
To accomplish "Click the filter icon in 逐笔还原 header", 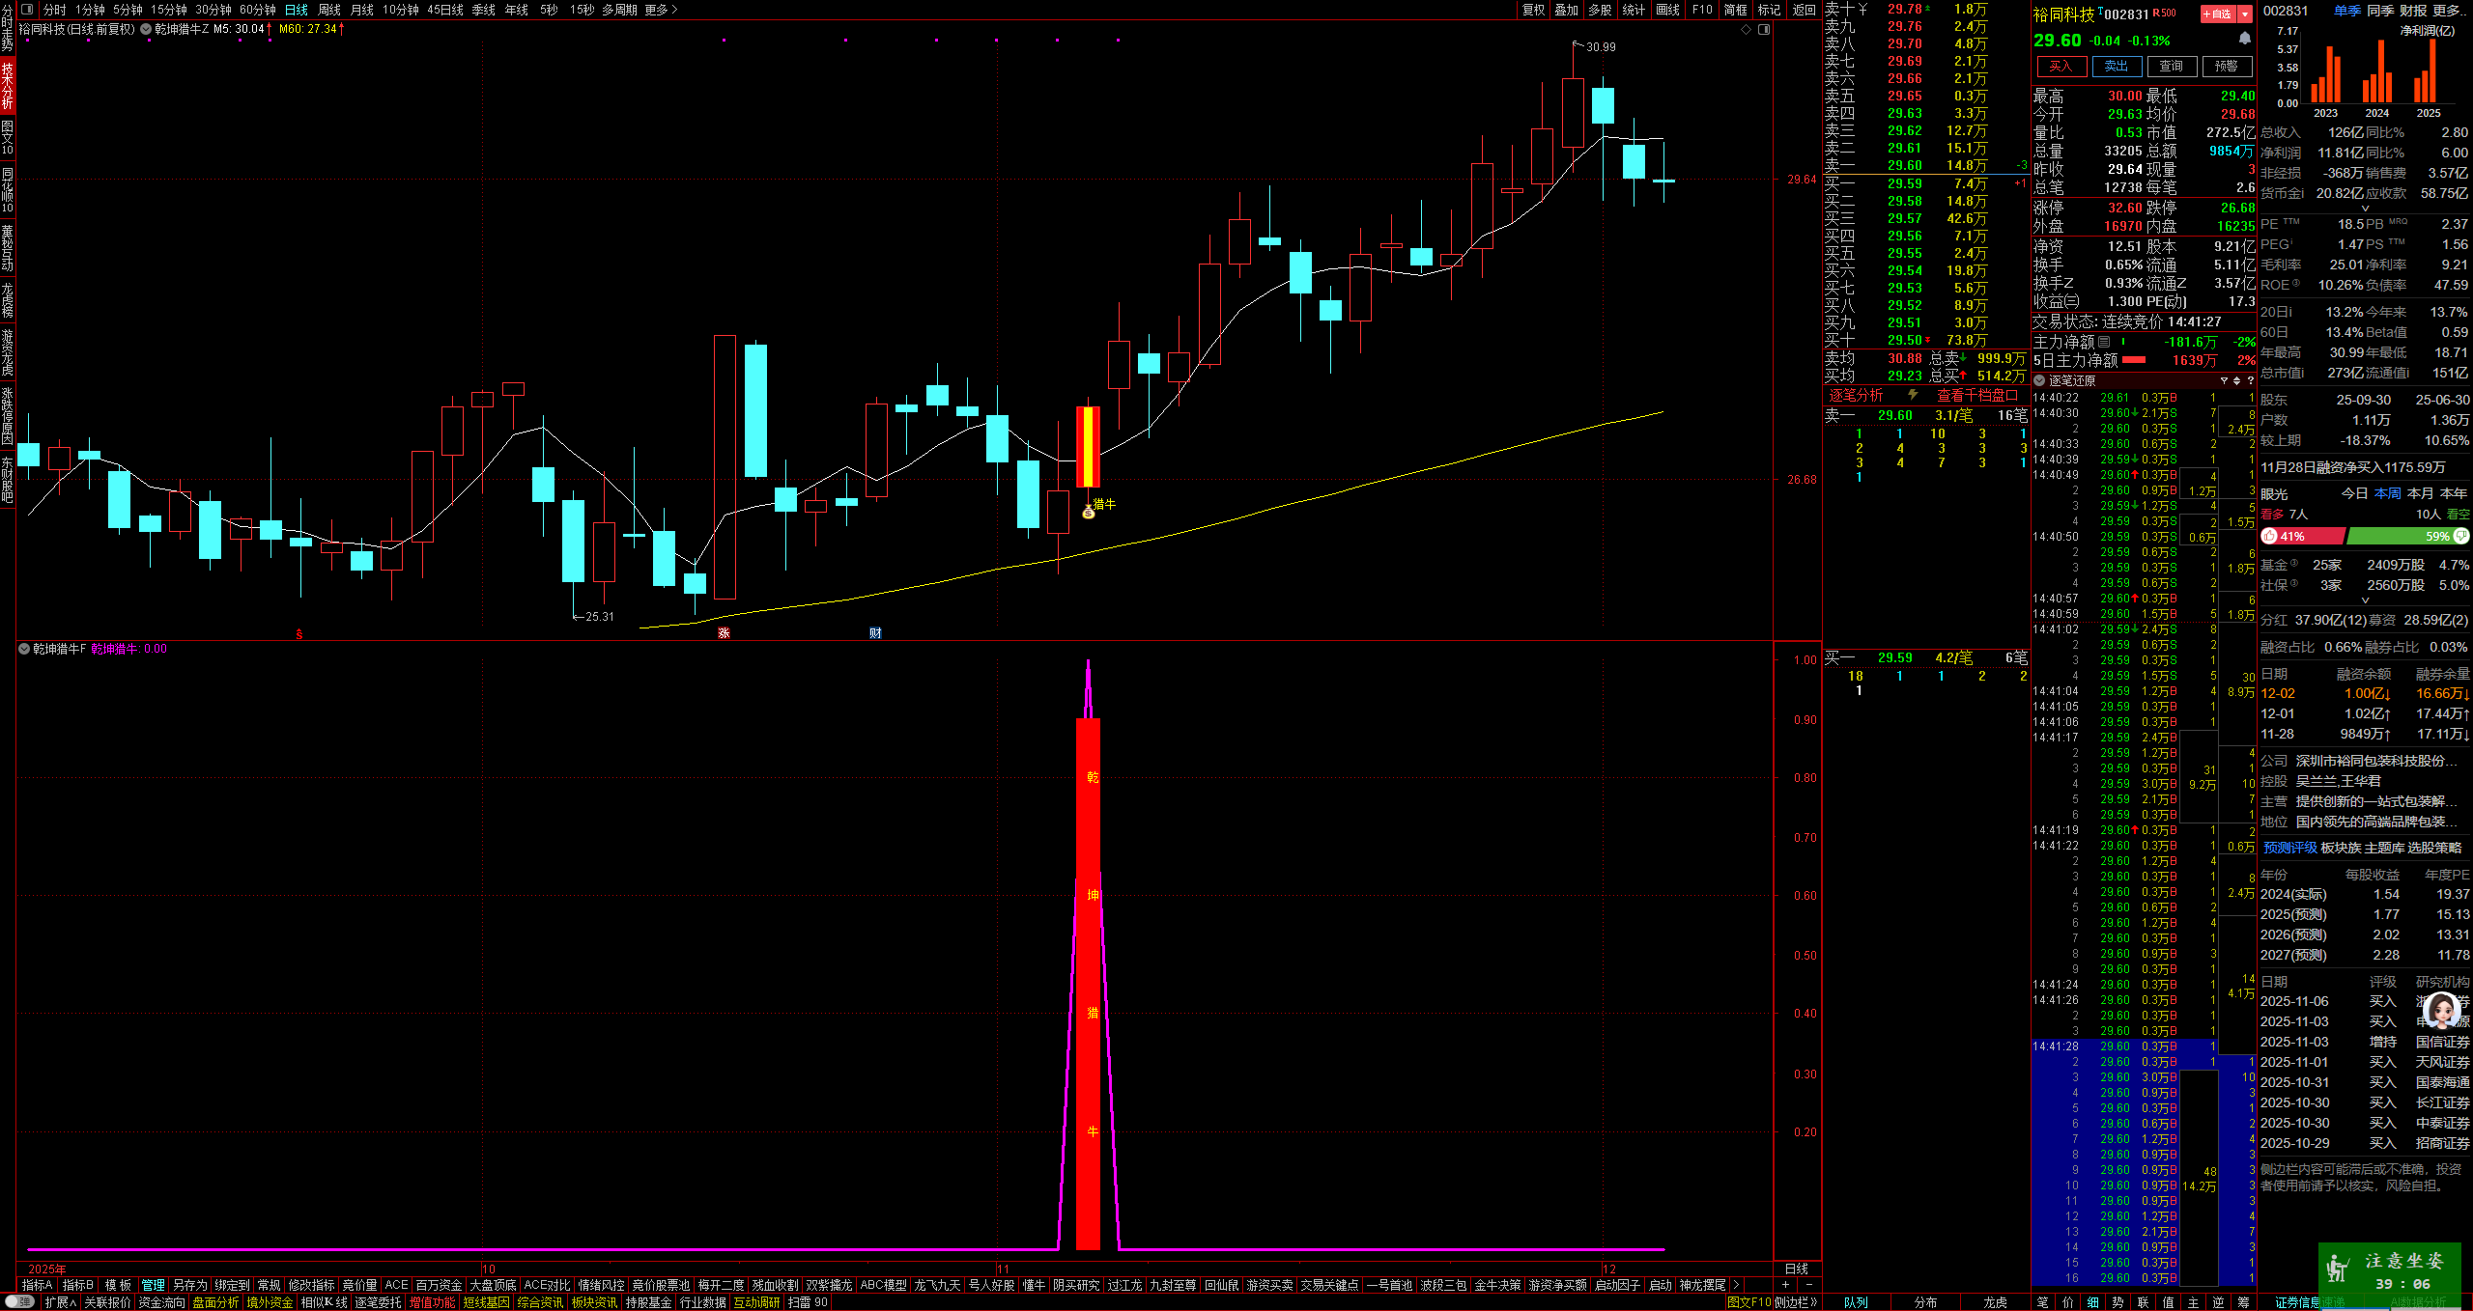I will coord(2223,380).
